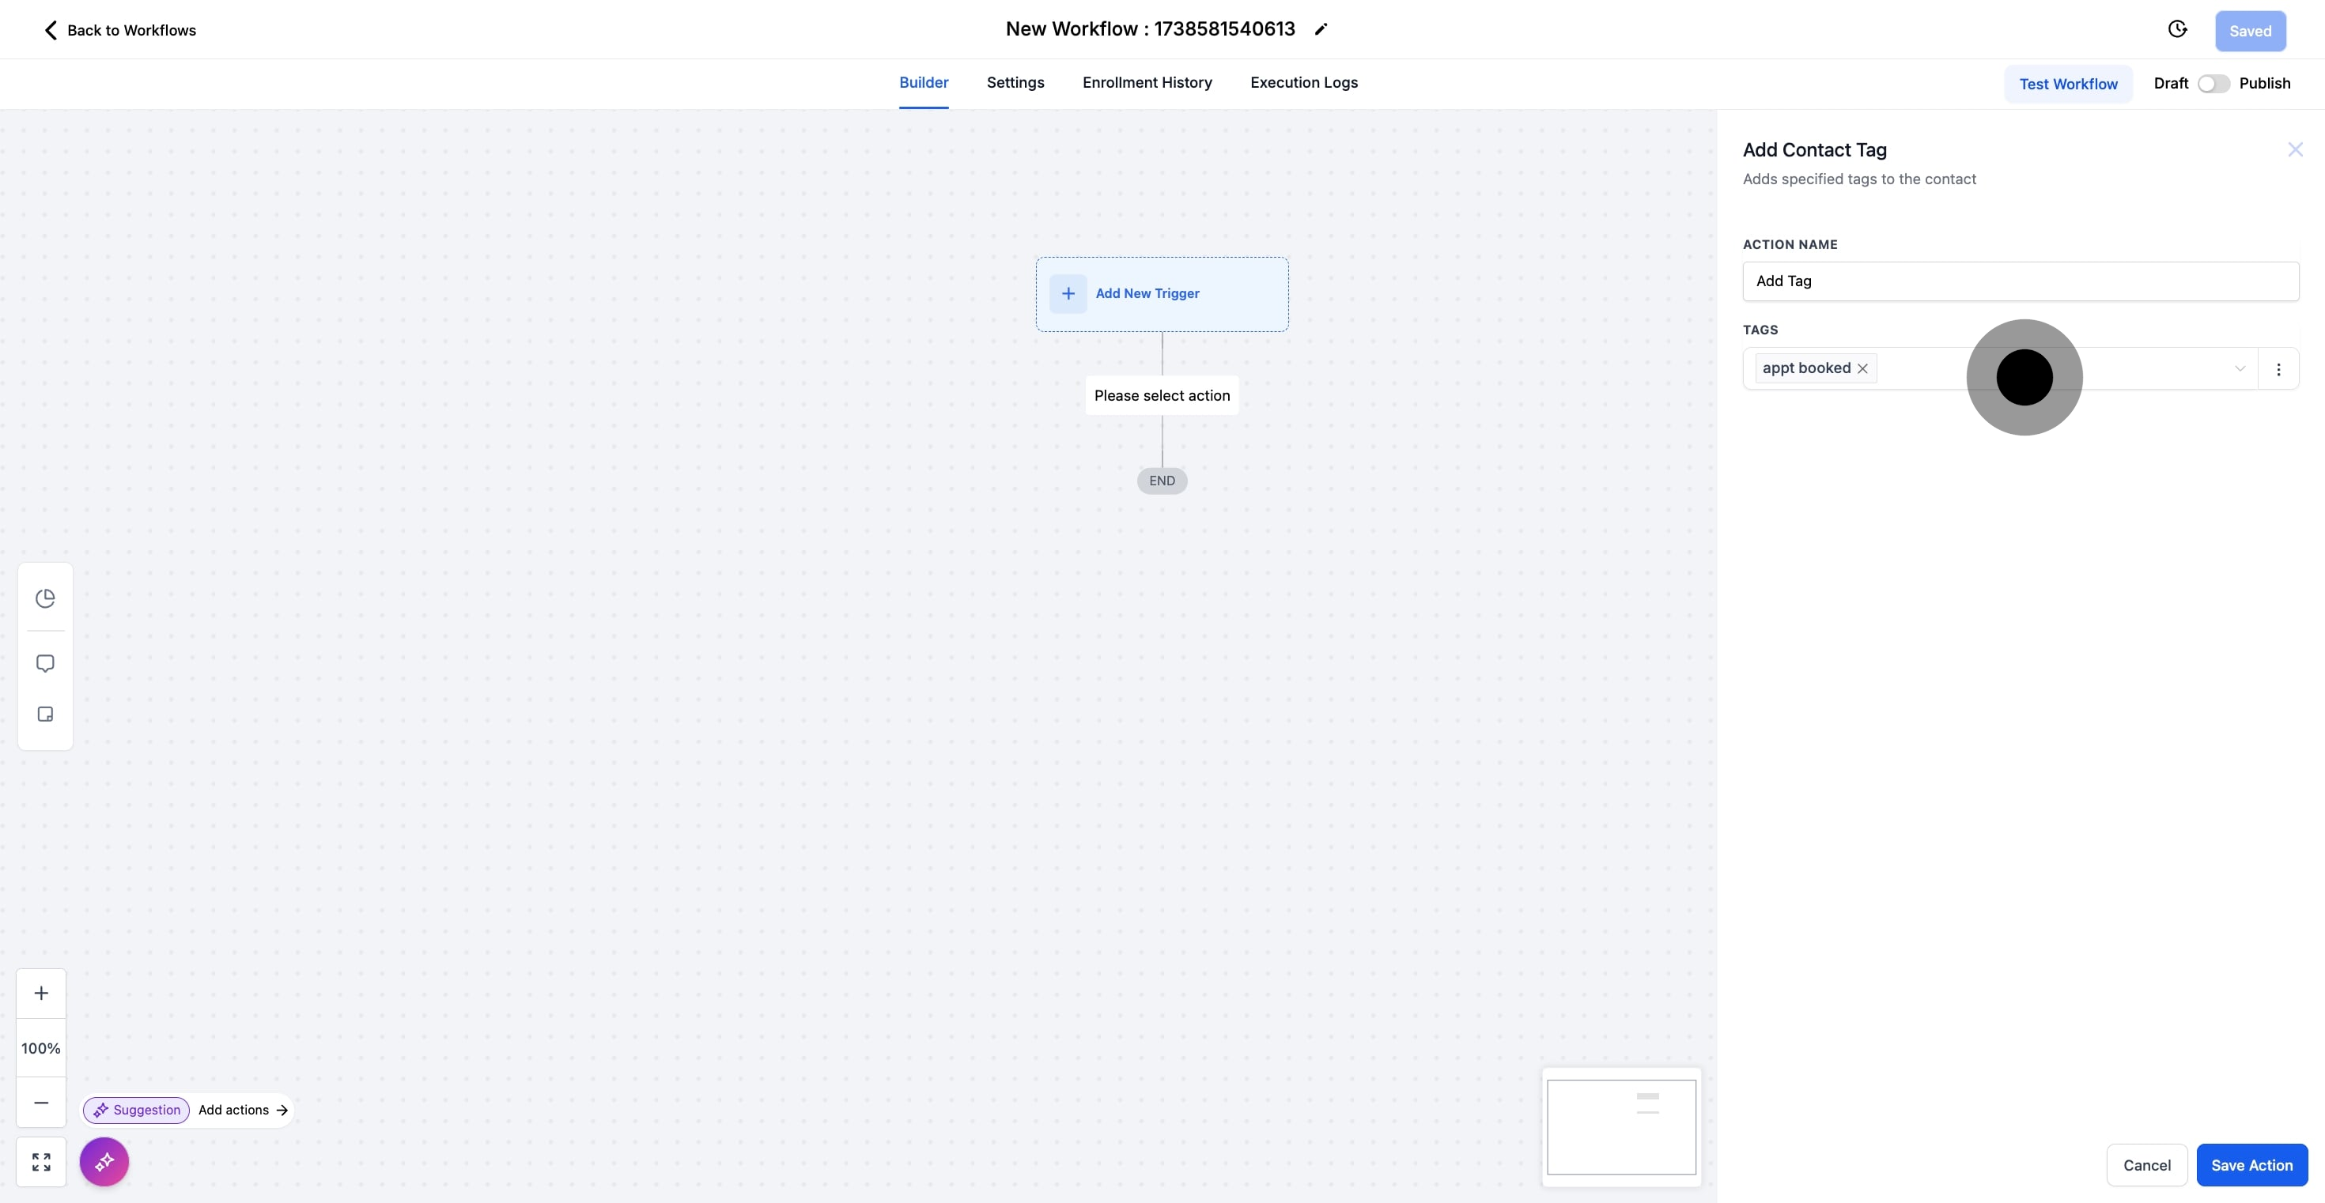This screenshot has height=1203, width=2325.
Task: Zoom in with the plus icon
Action: point(41,993)
